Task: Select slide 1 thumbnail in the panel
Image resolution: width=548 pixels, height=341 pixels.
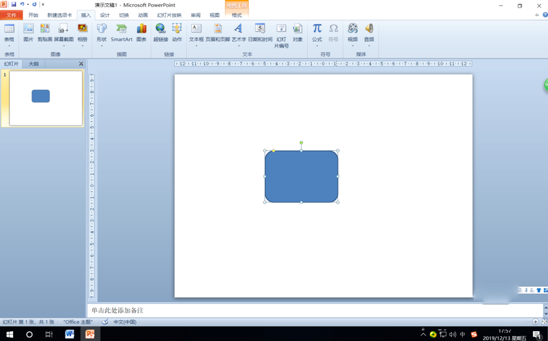Action: coord(46,98)
